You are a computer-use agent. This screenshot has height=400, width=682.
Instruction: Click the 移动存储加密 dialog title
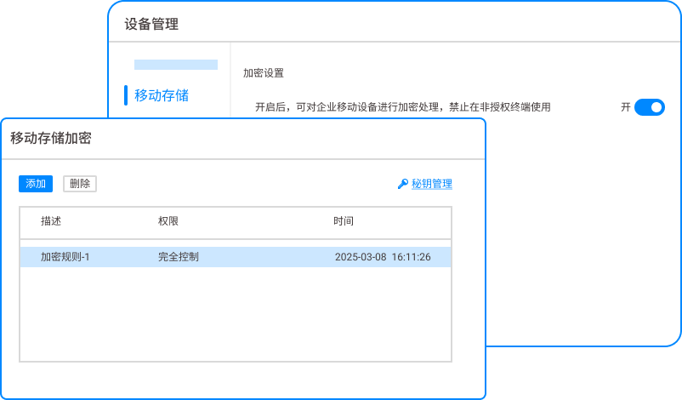(x=51, y=139)
